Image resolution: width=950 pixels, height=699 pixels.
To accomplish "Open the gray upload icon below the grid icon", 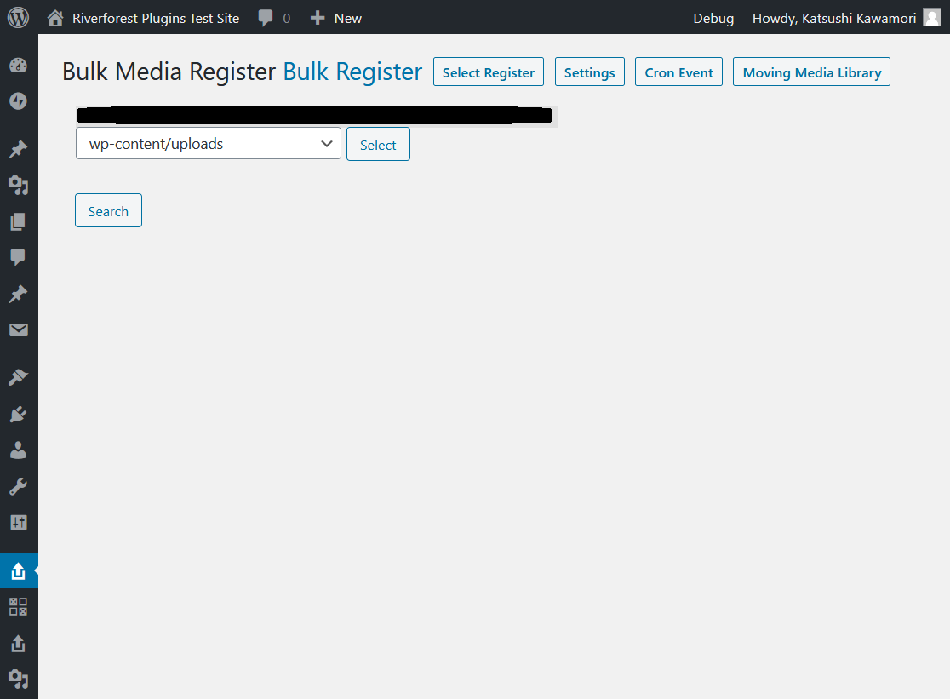I will [18, 644].
